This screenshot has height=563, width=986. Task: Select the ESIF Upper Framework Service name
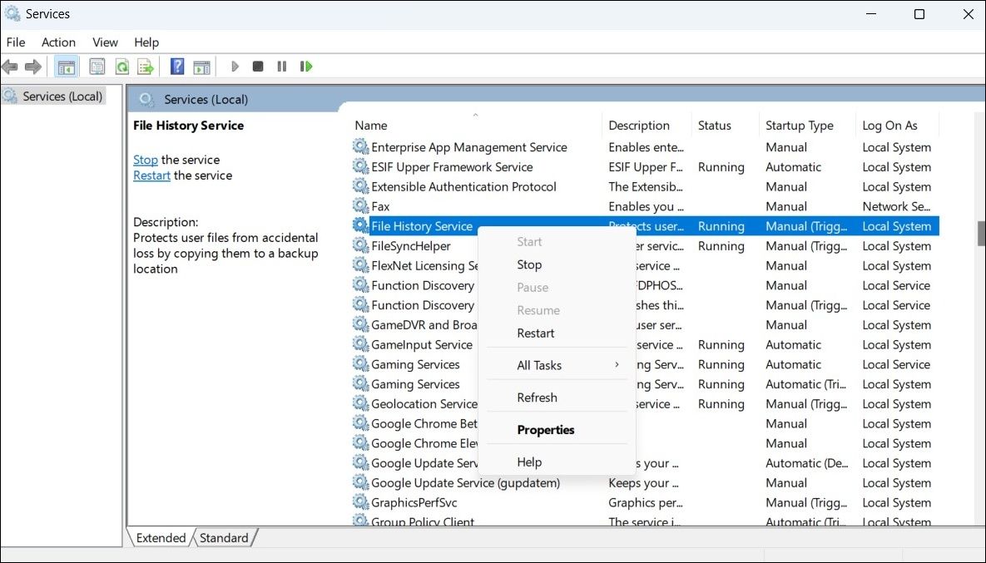pos(452,167)
